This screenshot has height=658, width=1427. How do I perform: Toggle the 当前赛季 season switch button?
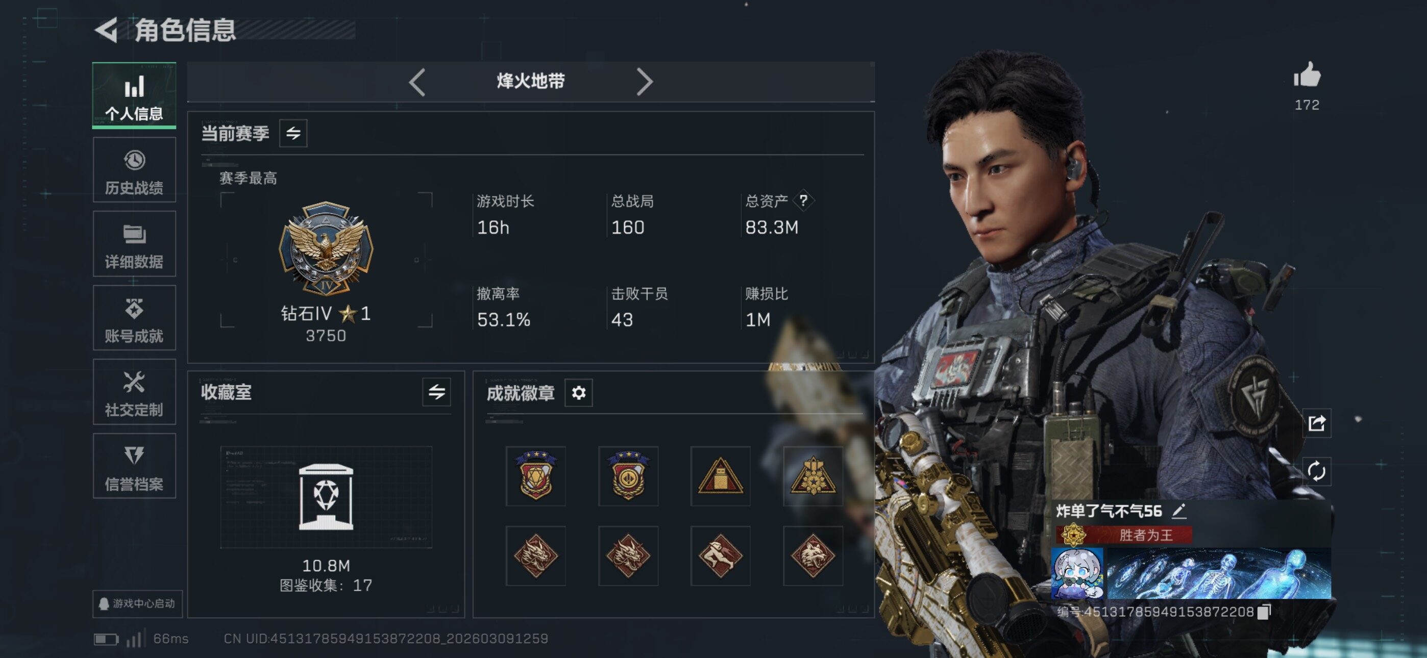(293, 133)
